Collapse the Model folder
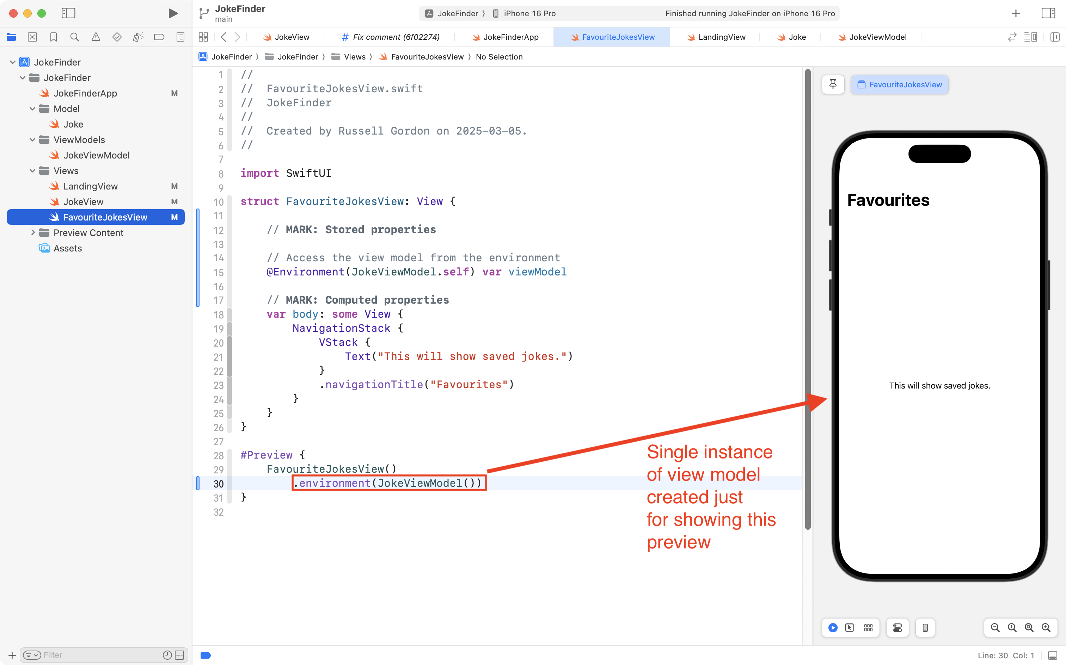The height and width of the screenshot is (665, 1066). (x=32, y=108)
